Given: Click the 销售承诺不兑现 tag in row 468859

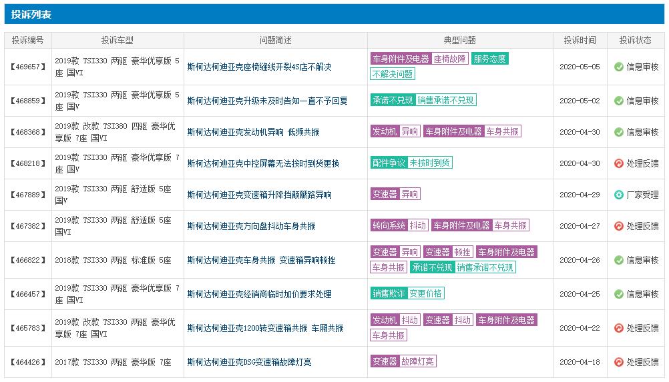Looking at the screenshot, I should pyautogui.click(x=445, y=100).
